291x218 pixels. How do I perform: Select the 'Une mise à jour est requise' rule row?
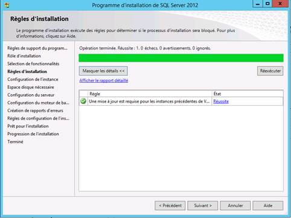(x=181, y=101)
